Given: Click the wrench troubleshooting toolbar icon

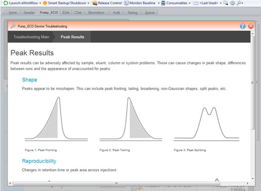Looking at the screenshot, I should click(x=239, y=3).
